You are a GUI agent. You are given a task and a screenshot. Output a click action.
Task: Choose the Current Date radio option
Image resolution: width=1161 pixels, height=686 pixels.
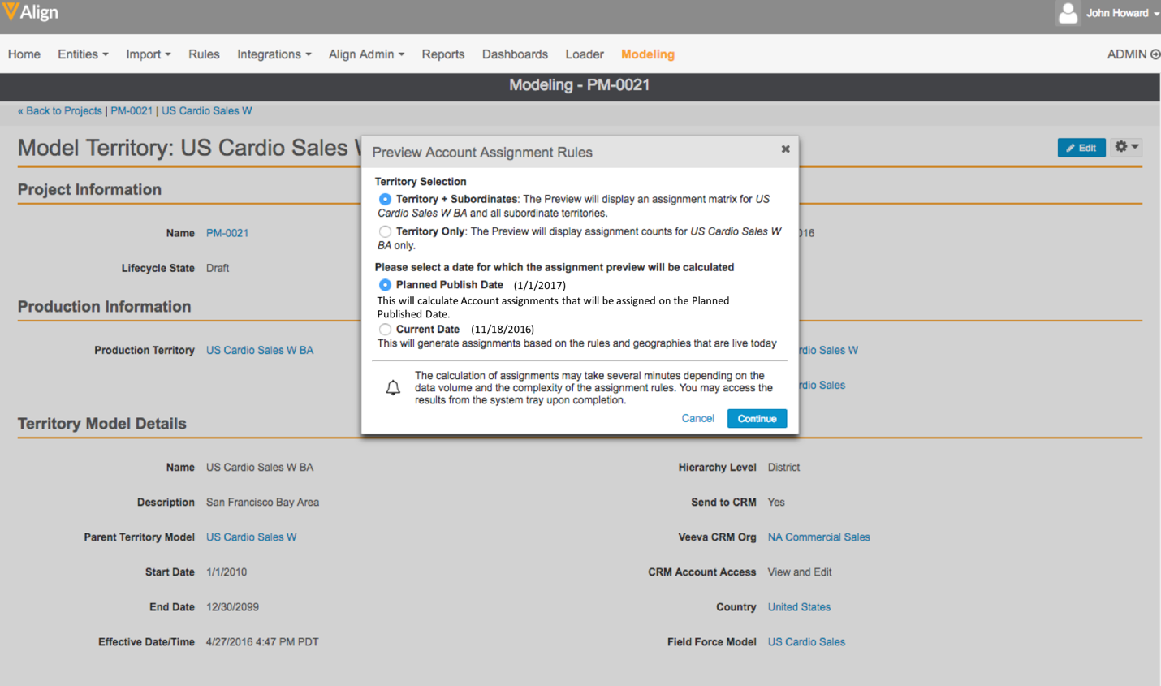tap(385, 329)
